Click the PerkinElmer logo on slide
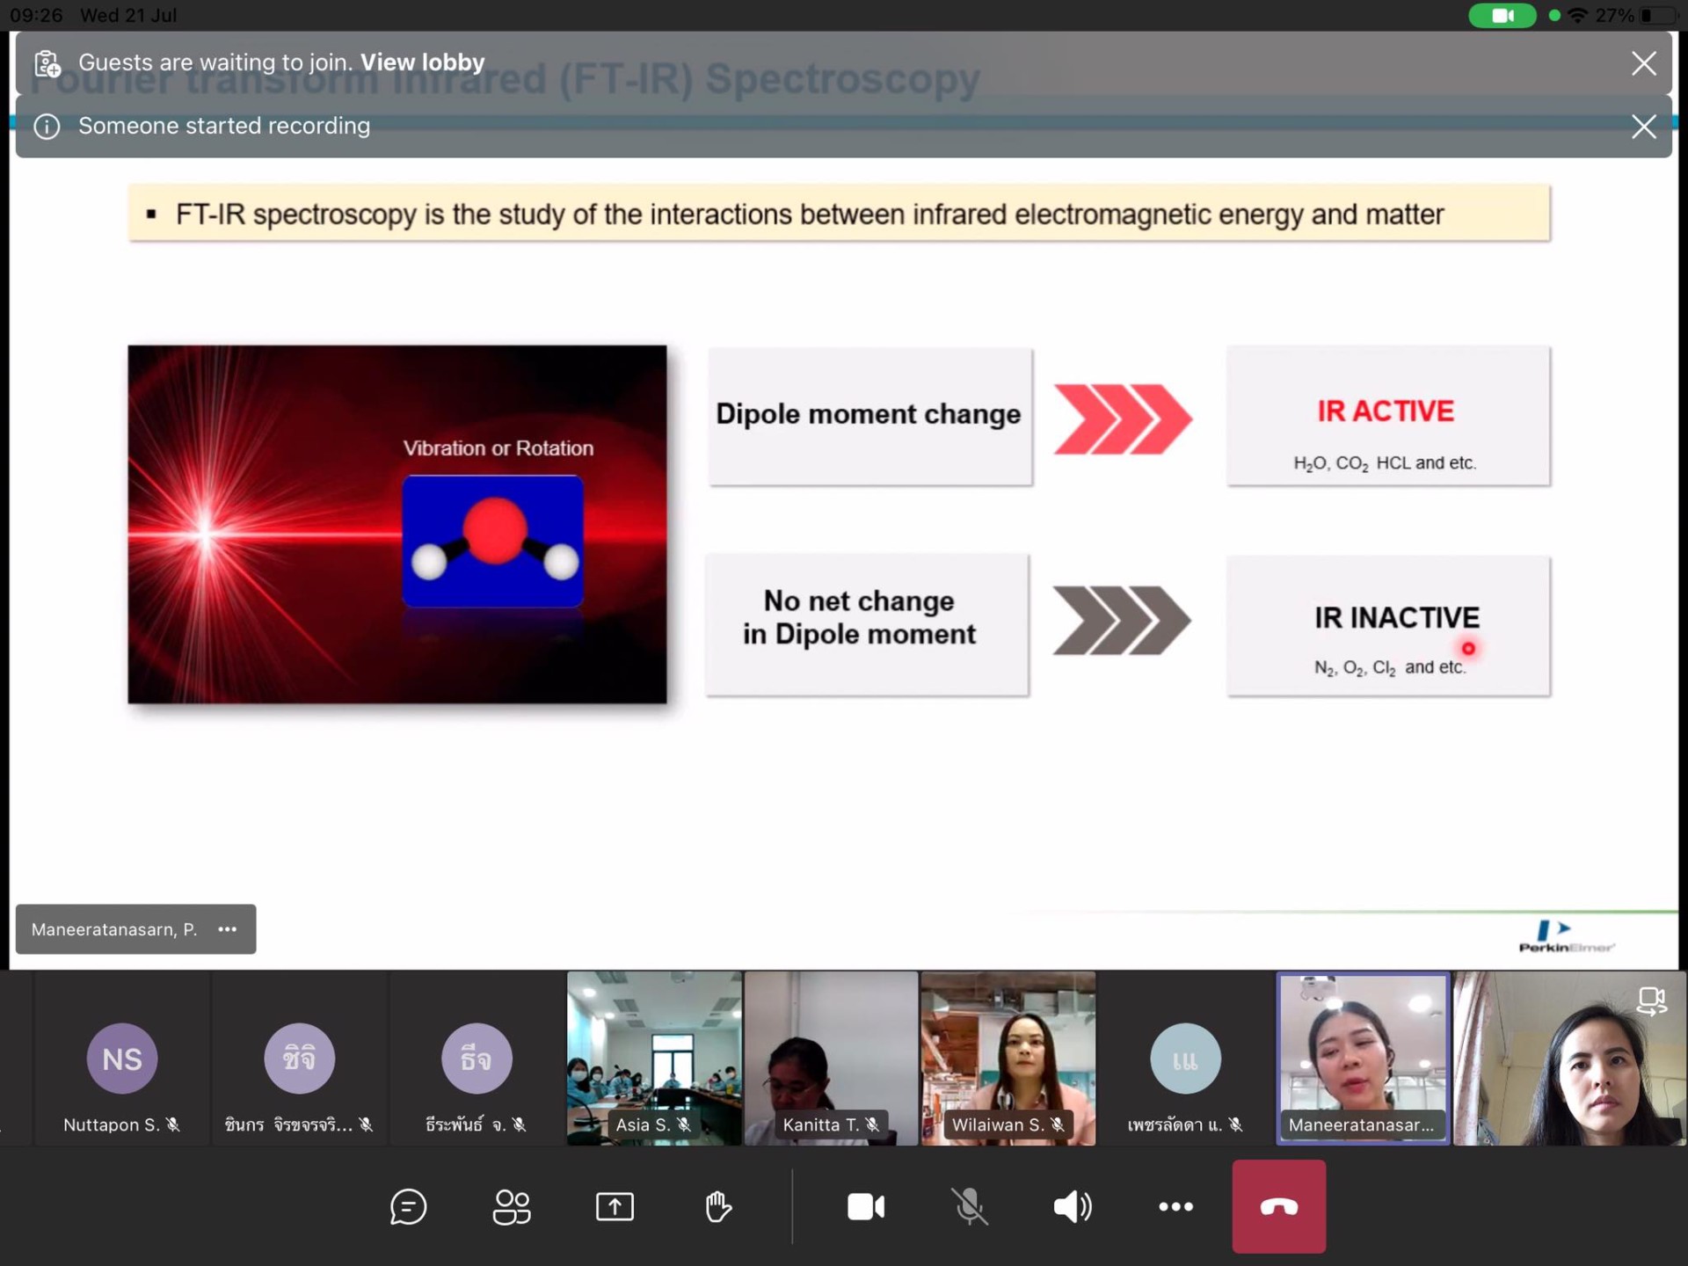Image resolution: width=1688 pixels, height=1266 pixels. click(1567, 935)
